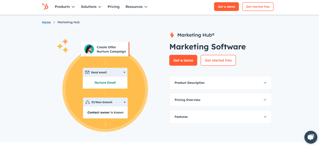Open the Products menu
The height and width of the screenshot is (145, 319).
tap(65, 7)
